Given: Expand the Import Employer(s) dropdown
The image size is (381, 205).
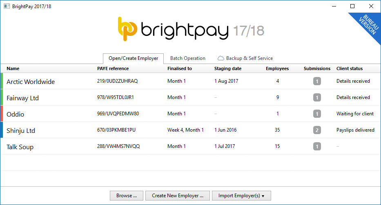Looking at the screenshot, I should 241,196.
